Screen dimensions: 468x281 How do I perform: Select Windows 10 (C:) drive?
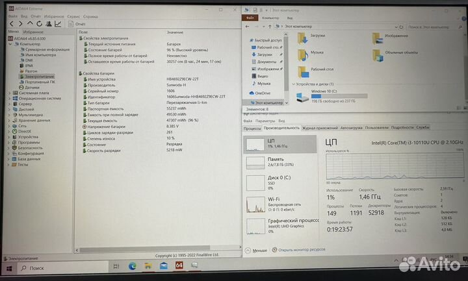331,96
